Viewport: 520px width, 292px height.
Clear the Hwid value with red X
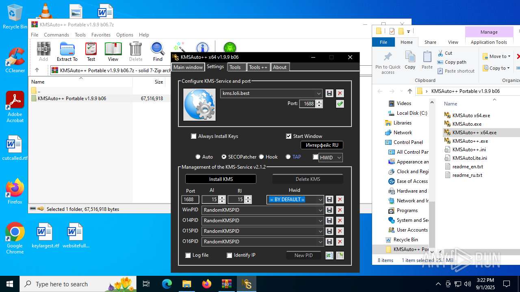[340, 200]
